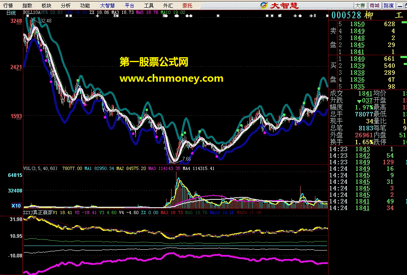Viewport: 407px width, 275px height.
Task: Click the sell level 1 price 1841
Action: (357, 52)
